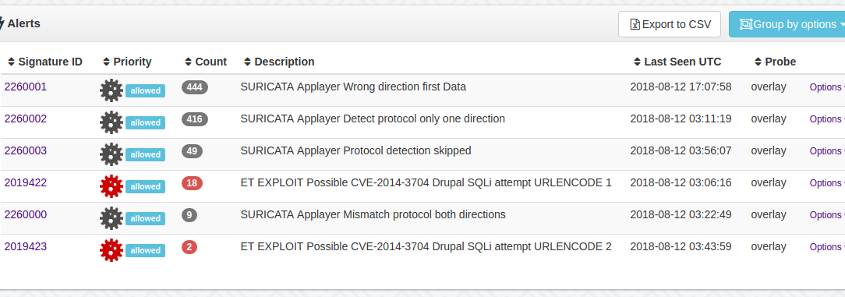Viewport: 845px width, 297px height.
Task: Click the sort arrows icon beside Count
Action: [188, 62]
